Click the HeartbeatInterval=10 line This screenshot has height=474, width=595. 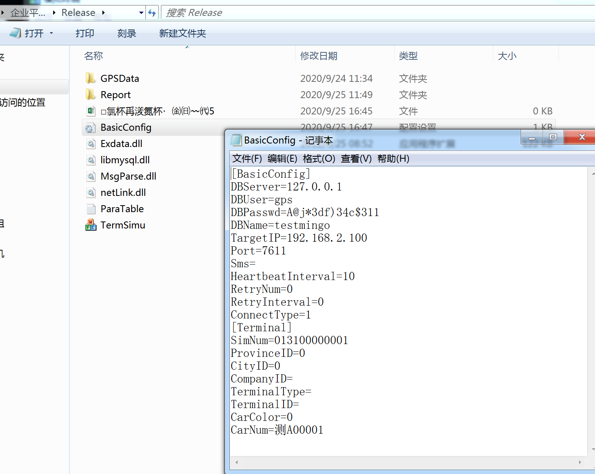click(x=293, y=277)
